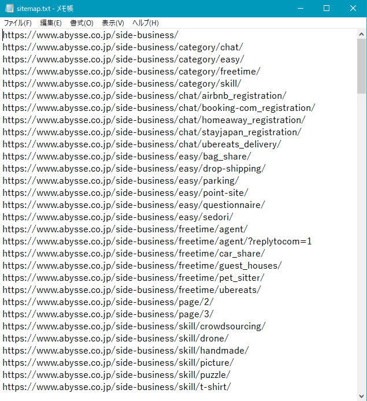
Task: Click the line ending in skill/t-shirt/
Action: (117, 387)
